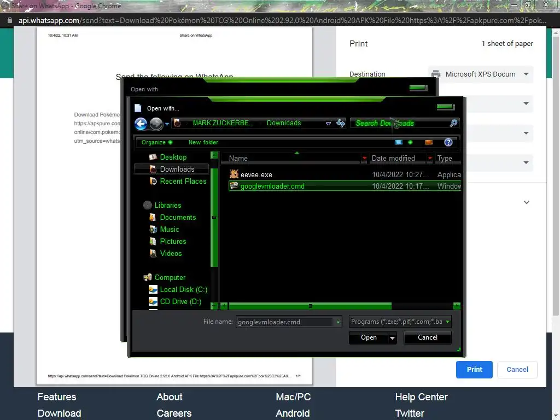Click the googlevmloader.cmd file icon
Screen dimensions: 560x420
coord(234,186)
